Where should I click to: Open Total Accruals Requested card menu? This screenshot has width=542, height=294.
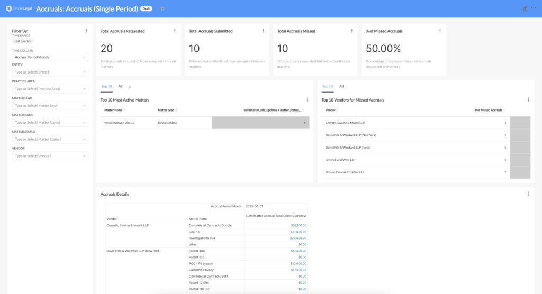tap(175, 31)
